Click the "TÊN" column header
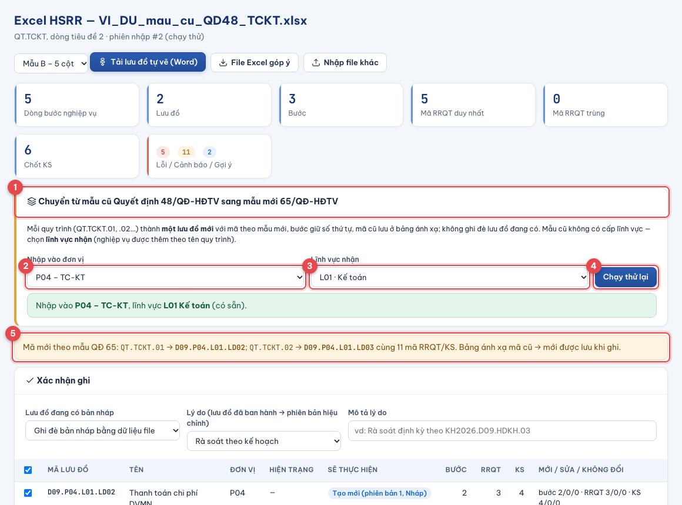The width and height of the screenshot is (682, 505). click(136, 469)
